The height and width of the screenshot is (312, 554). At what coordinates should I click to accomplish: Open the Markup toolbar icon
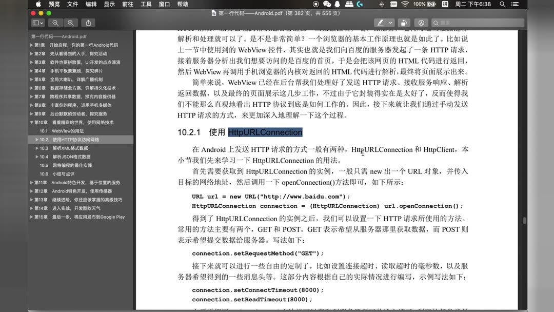(x=421, y=23)
